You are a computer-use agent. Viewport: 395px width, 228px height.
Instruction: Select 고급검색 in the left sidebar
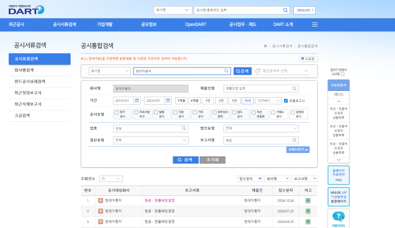tap(39, 116)
